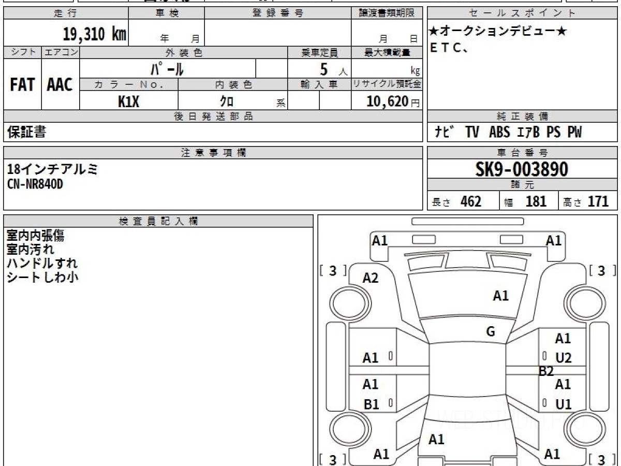Select the 18インチアルミ note
The image size is (621, 466).
pyautogui.click(x=53, y=169)
